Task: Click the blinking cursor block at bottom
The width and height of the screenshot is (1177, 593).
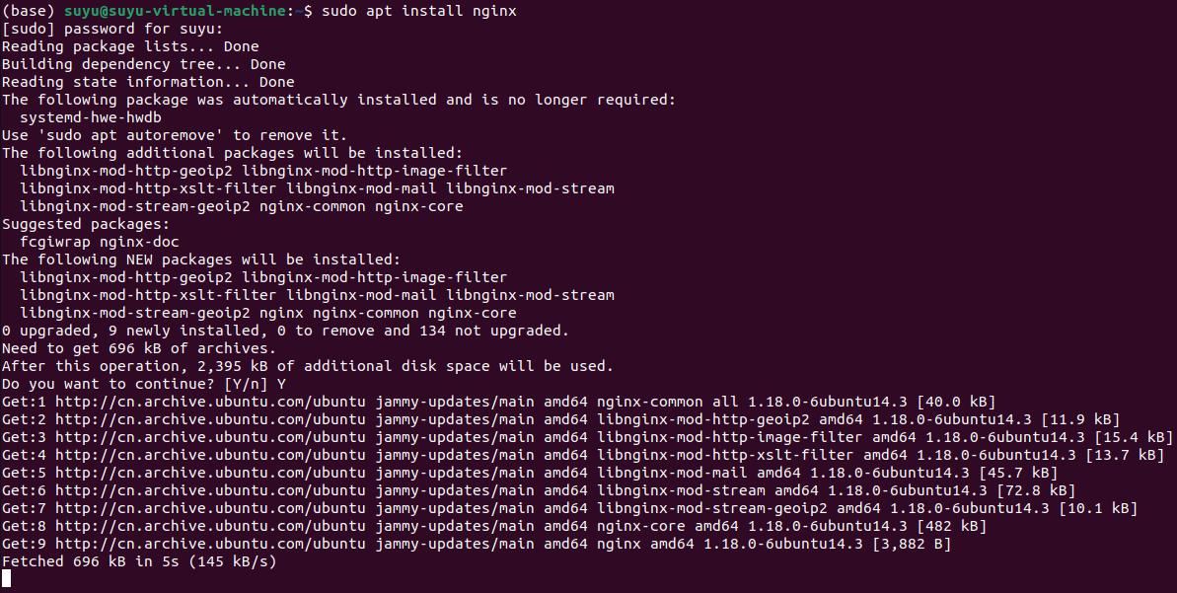Action: (7, 579)
